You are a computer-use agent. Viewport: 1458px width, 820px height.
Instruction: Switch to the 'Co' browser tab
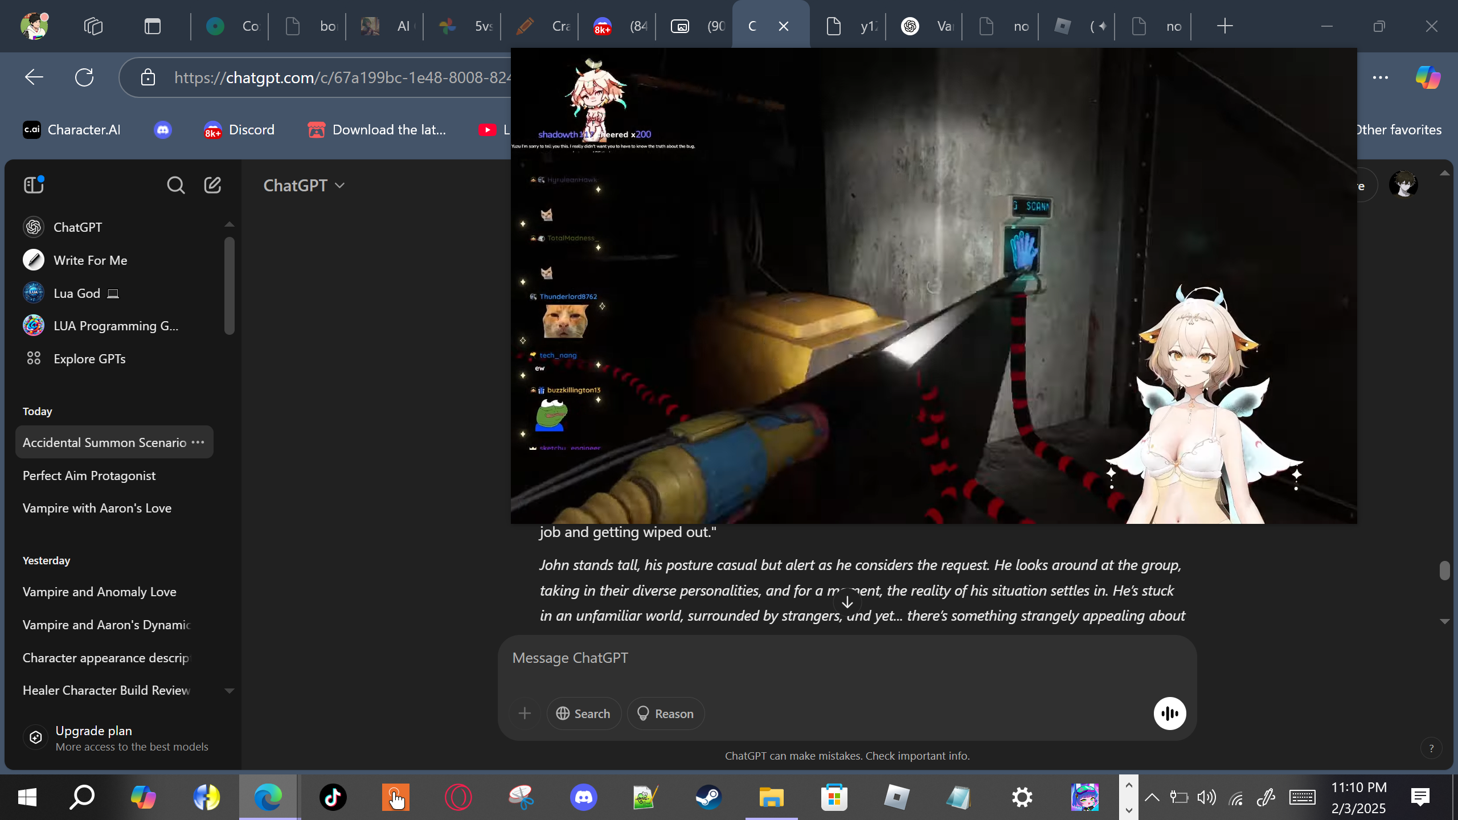231,26
